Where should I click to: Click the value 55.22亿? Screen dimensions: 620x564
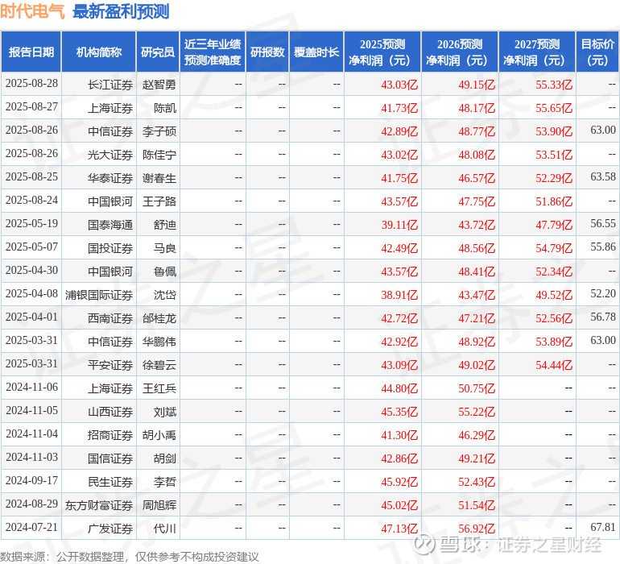coord(477,412)
